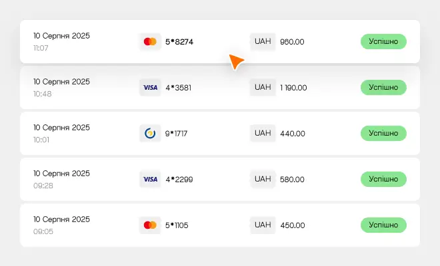This screenshot has height=266, width=440.
Task: Click the blue-yellow card icon beside 9*1717
Action: click(x=150, y=133)
